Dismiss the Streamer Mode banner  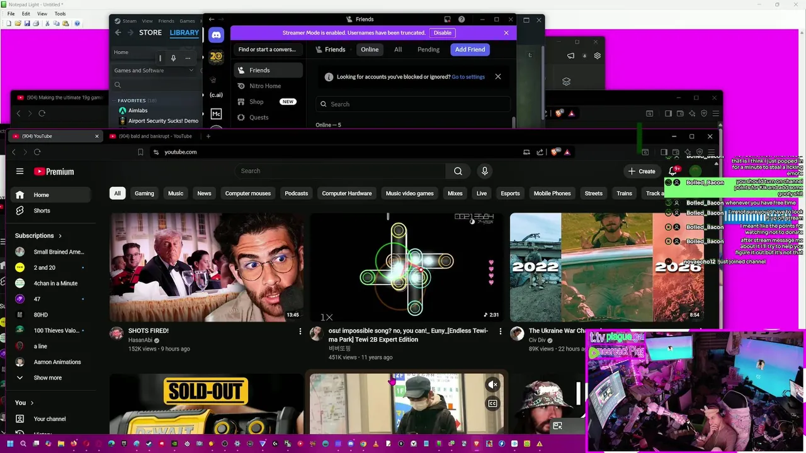(506, 33)
